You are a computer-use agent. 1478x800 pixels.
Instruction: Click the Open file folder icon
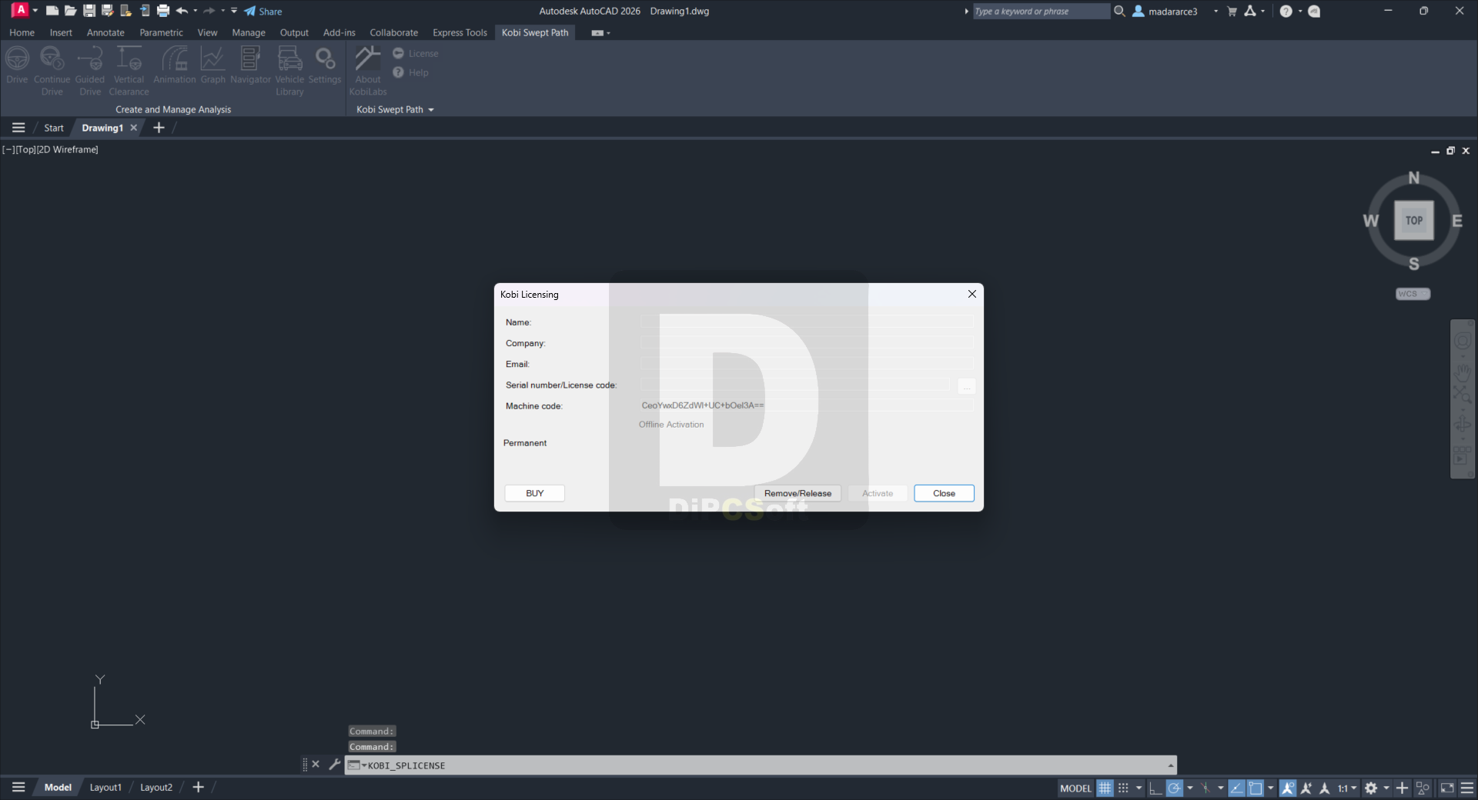tap(70, 11)
